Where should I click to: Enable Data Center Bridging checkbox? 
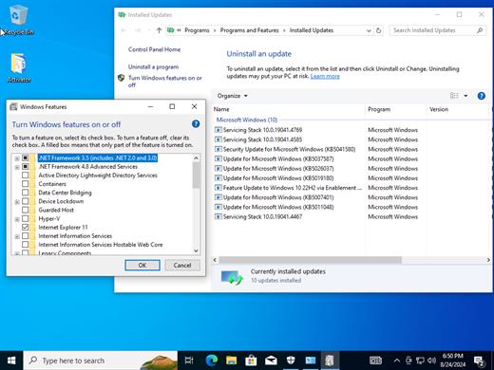point(25,193)
